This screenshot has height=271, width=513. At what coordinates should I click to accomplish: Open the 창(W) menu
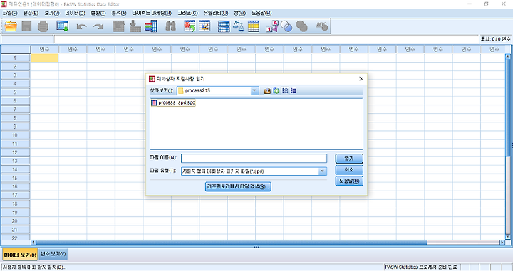[x=240, y=13]
